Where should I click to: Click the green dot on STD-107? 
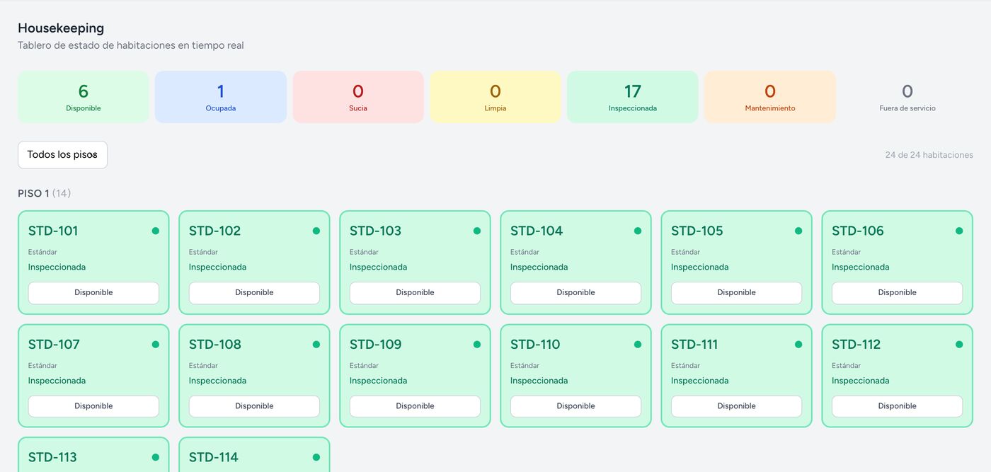pos(156,345)
